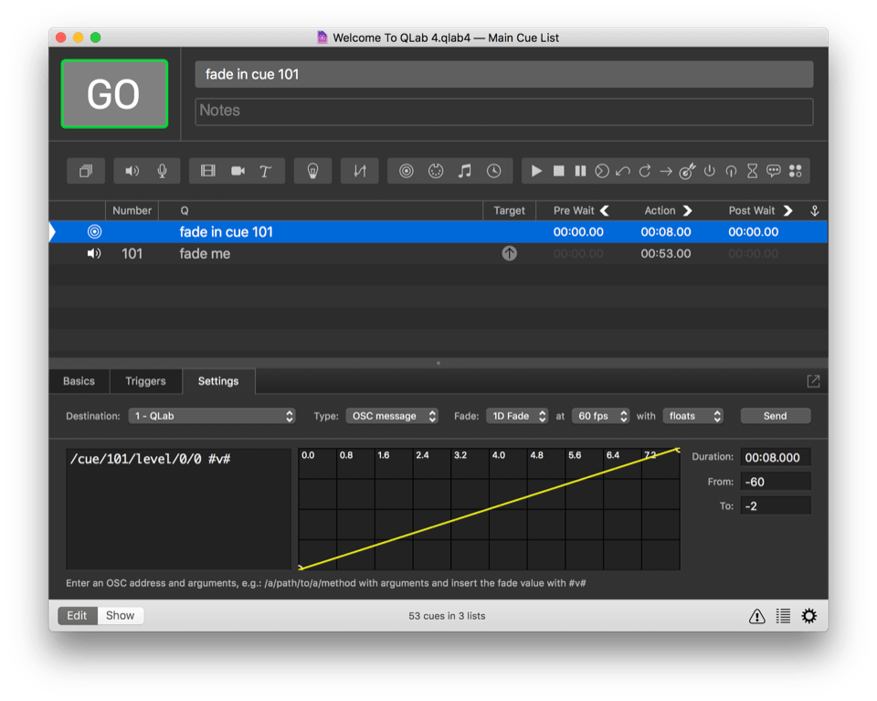
Task: Click the fade curve end point
Action: 677,450
